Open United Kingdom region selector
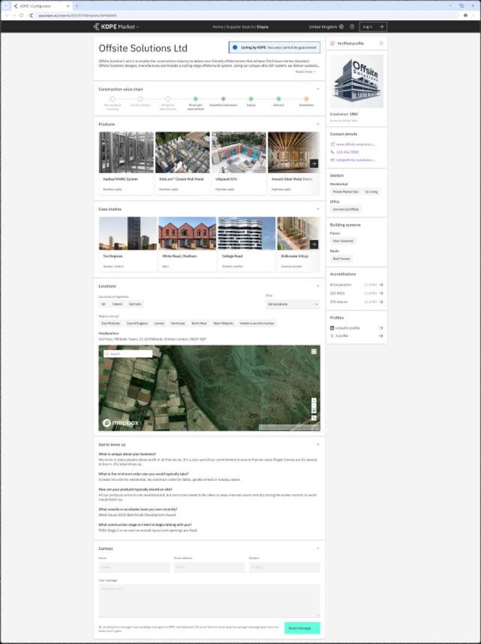Screen dimensions: 481x644 pos(326,26)
